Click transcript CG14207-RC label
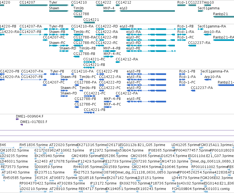The height and width of the screenshot is (193, 234). (x=54, y=37)
